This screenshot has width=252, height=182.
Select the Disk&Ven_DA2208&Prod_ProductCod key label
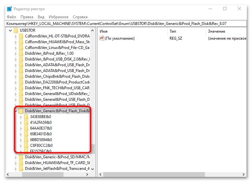(x=57, y=82)
